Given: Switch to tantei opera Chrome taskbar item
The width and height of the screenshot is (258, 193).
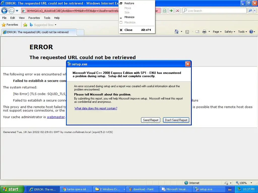Looking at the screenshot, I should (76, 189).
